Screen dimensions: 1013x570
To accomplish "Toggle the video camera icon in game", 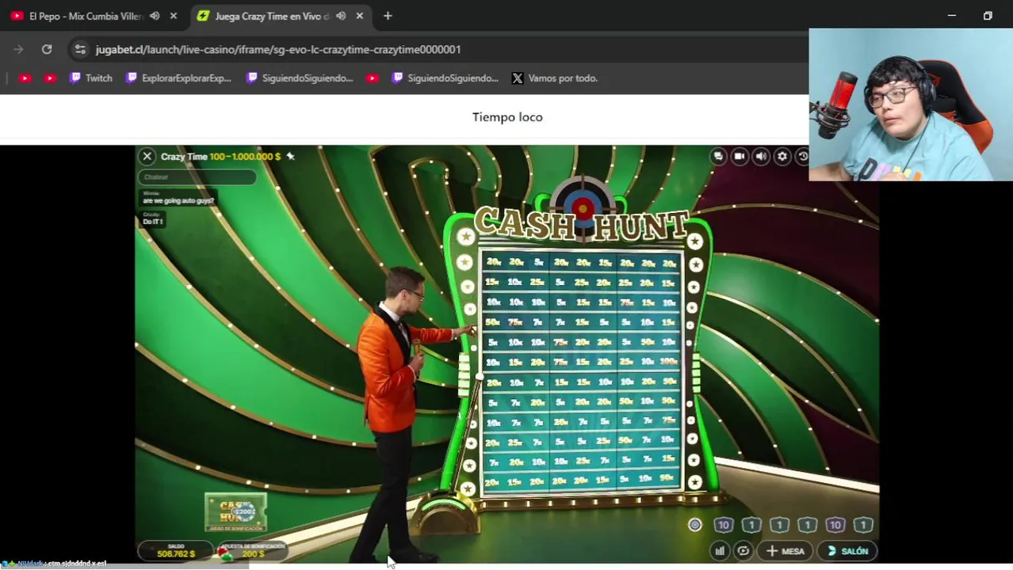I will pos(740,157).
